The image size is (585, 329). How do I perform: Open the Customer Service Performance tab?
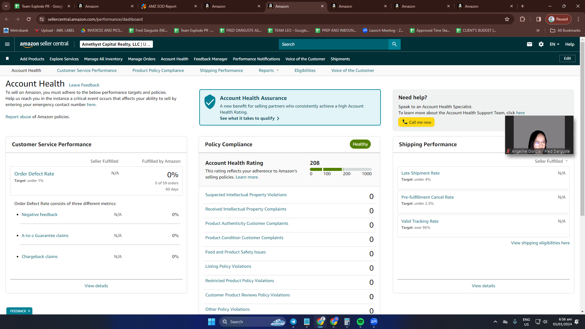click(87, 70)
